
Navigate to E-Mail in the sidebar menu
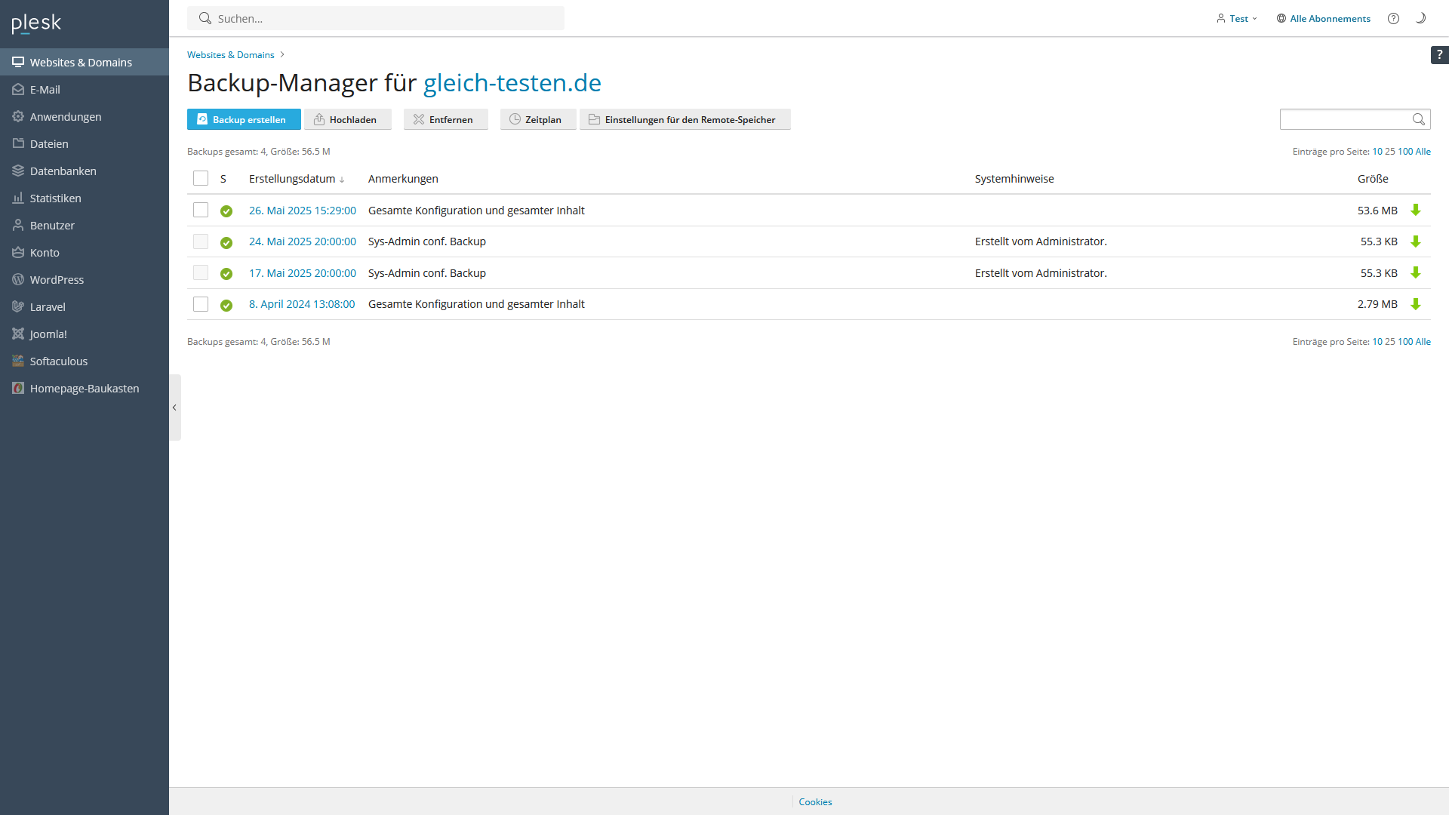click(45, 89)
